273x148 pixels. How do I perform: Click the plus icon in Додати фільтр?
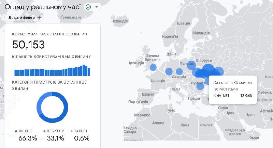pos(40,17)
